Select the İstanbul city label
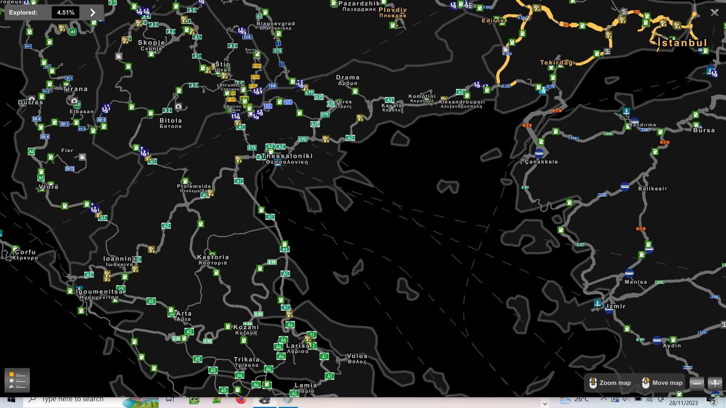Image resolution: width=726 pixels, height=408 pixels. click(x=682, y=43)
